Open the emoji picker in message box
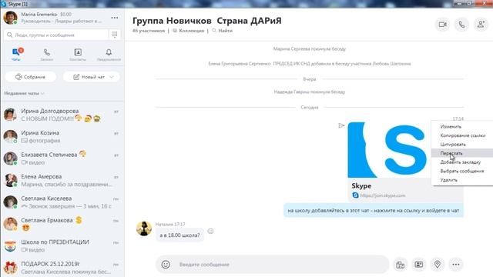 coord(166,265)
